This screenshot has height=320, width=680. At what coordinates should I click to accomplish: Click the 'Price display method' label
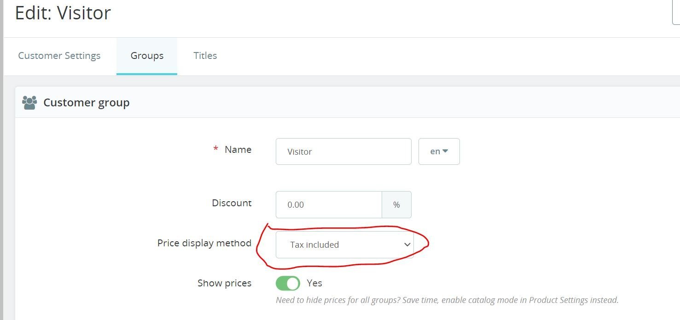[204, 243]
